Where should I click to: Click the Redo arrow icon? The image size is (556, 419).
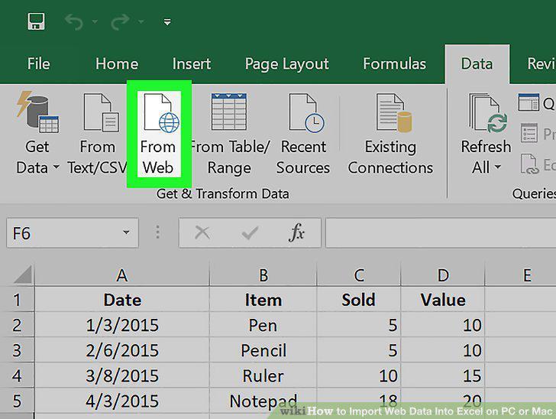(x=120, y=21)
